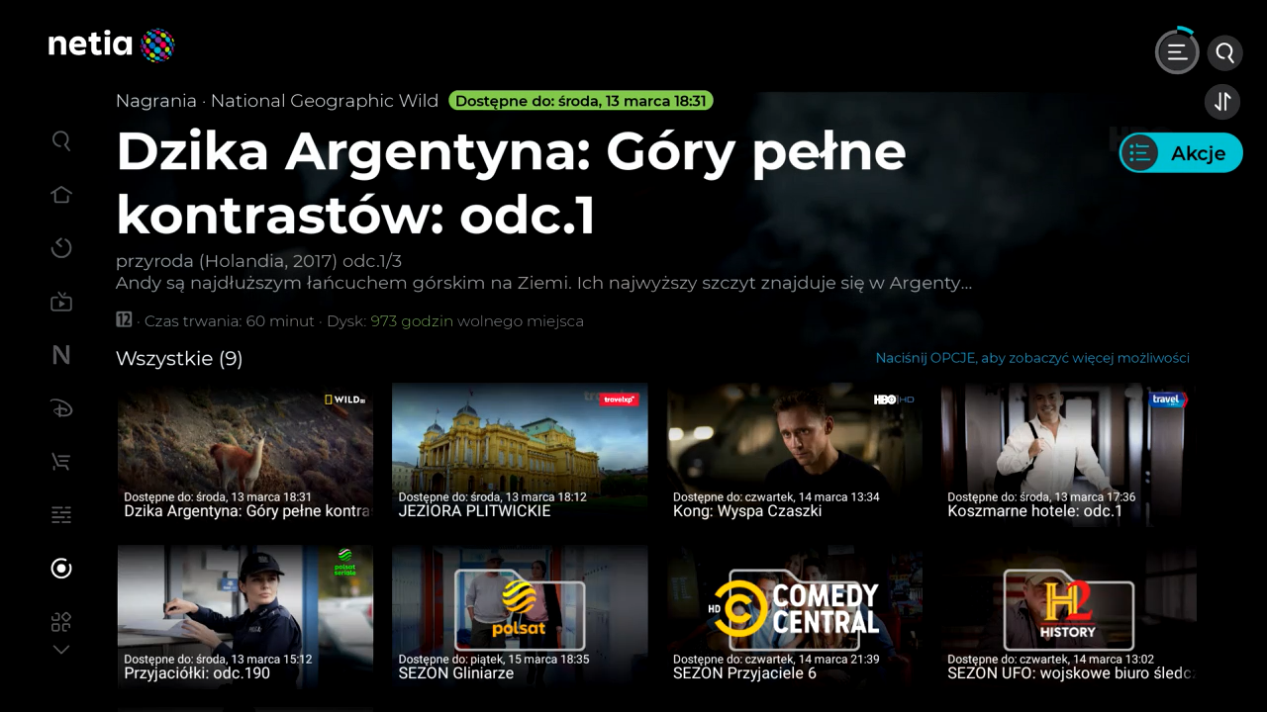The height and width of the screenshot is (712, 1267).
Task: Open the TV playback icon in the sidebar
Action: pos(61,302)
